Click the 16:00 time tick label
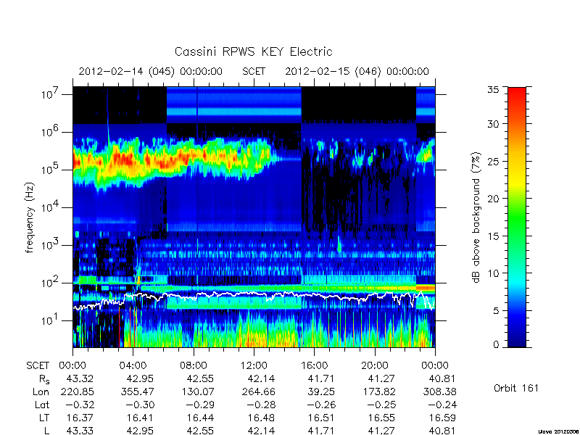580x435 pixels. [314, 365]
